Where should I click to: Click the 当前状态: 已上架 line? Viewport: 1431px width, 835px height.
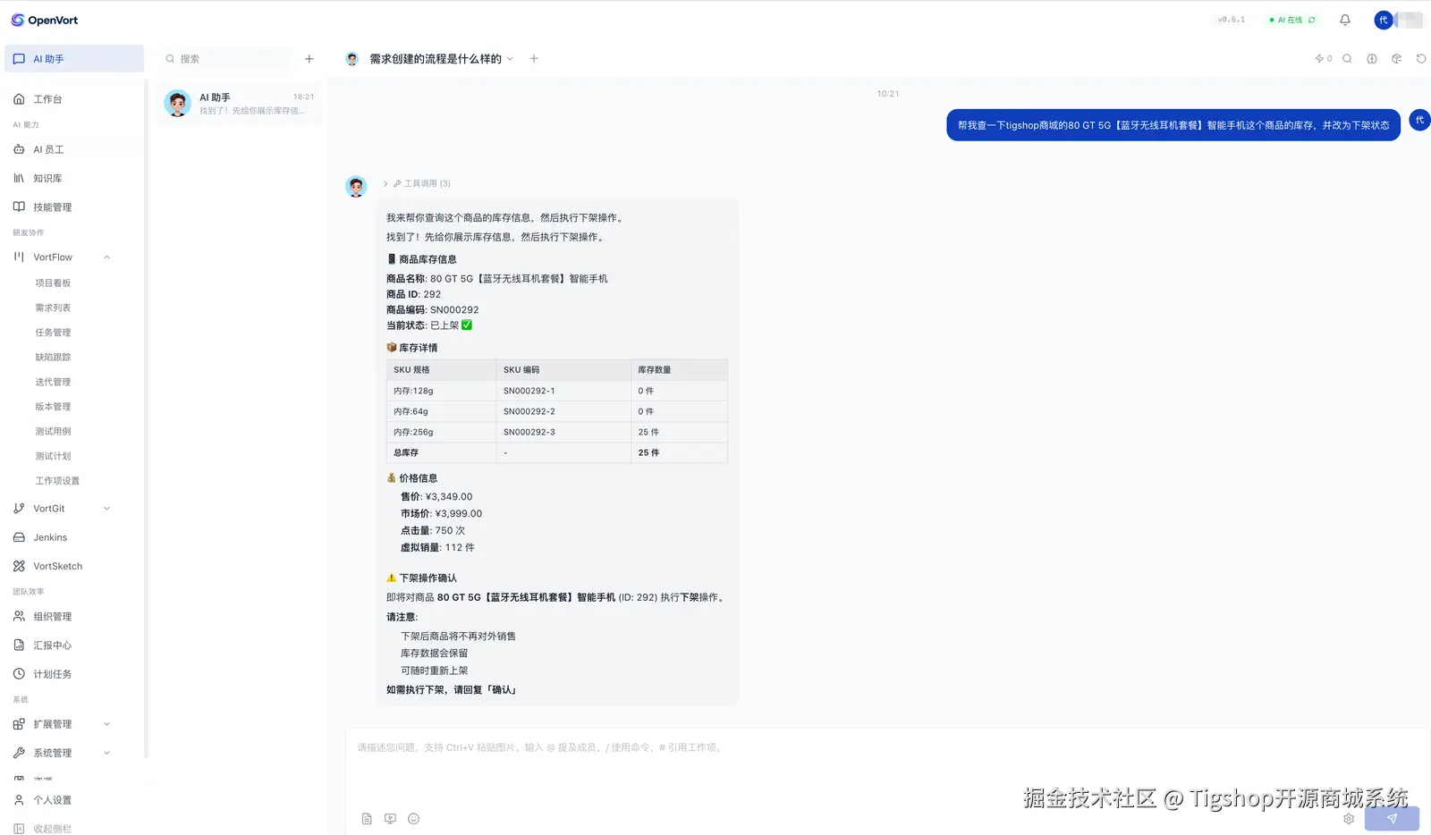coord(429,325)
